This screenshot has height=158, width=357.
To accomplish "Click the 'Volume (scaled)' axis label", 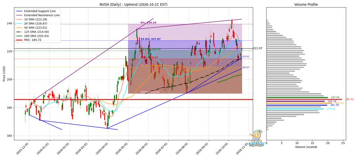I will point(306,147).
